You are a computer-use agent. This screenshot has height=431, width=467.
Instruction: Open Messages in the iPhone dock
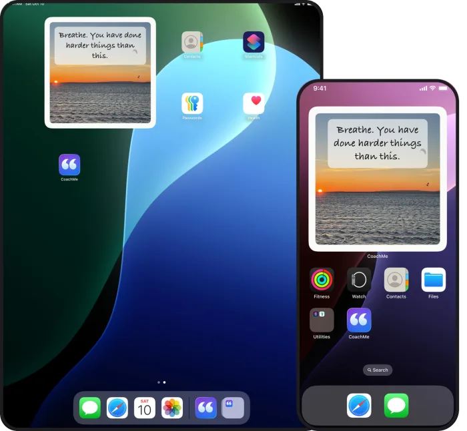coord(396,406)
